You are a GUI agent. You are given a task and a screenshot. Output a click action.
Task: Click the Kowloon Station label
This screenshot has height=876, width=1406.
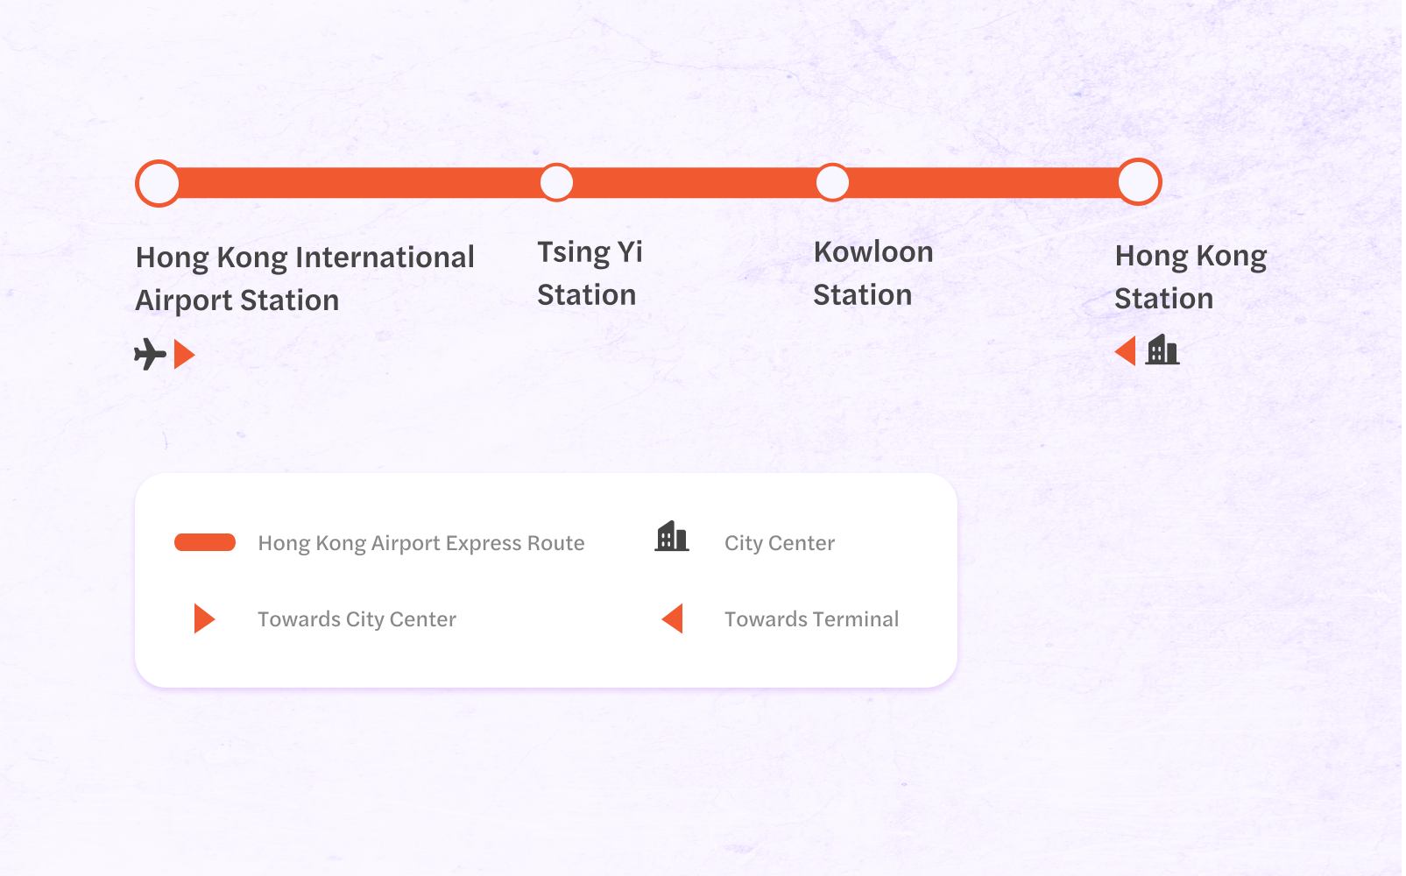pyautogui.click(x=873, y=273)
